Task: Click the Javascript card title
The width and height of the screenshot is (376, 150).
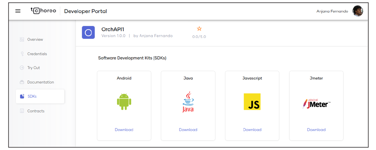Action: (252, 78)
